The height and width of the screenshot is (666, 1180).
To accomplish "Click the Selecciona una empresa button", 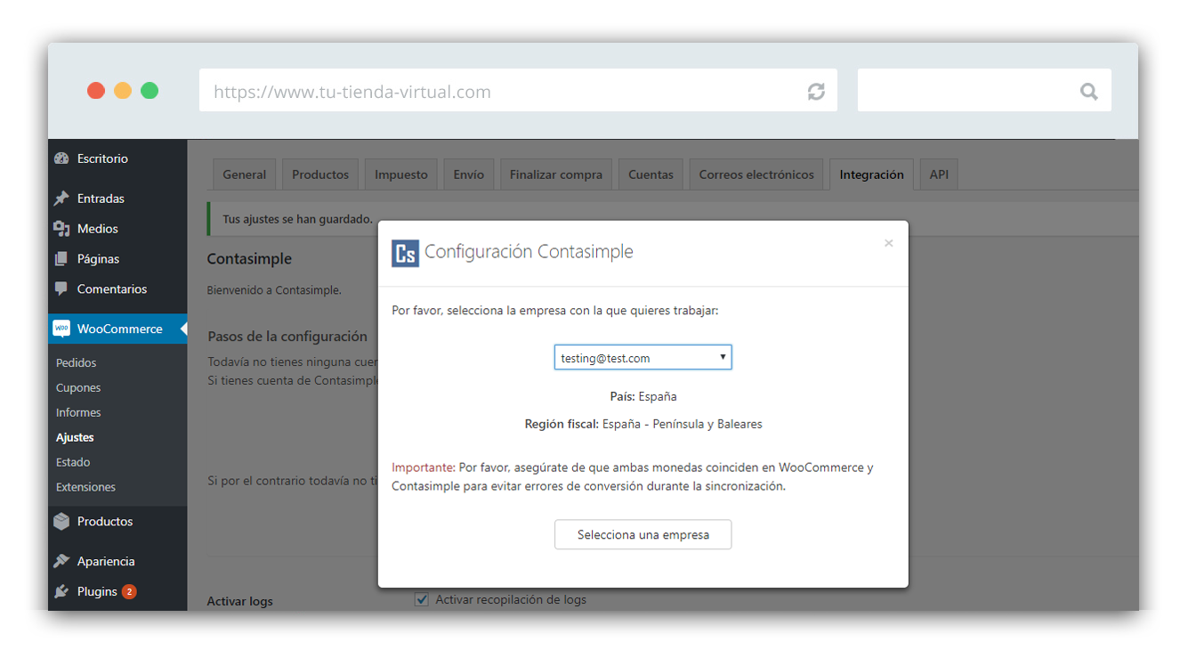I will (x=643, y=535).
